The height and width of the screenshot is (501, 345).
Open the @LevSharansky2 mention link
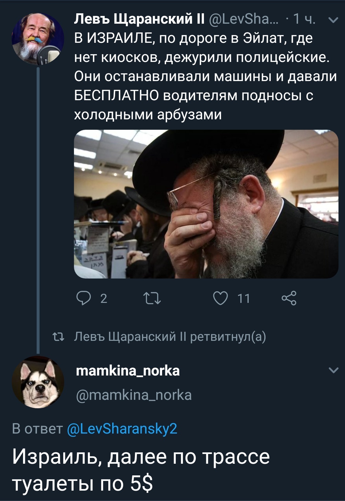(122, 429)
